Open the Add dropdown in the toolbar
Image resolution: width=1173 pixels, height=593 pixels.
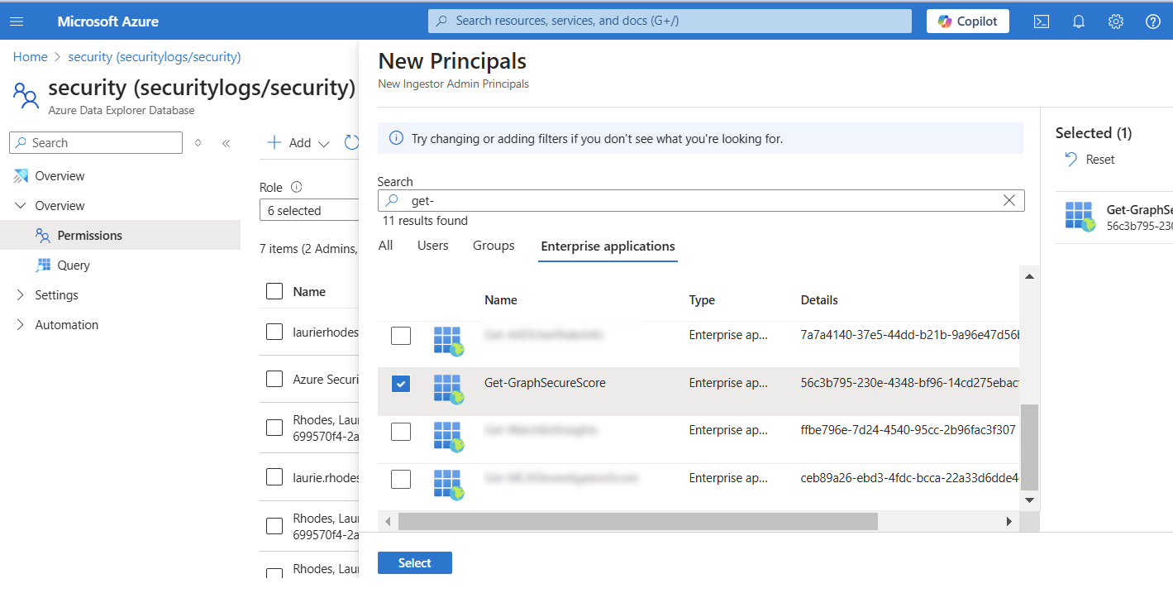point(298,143)
